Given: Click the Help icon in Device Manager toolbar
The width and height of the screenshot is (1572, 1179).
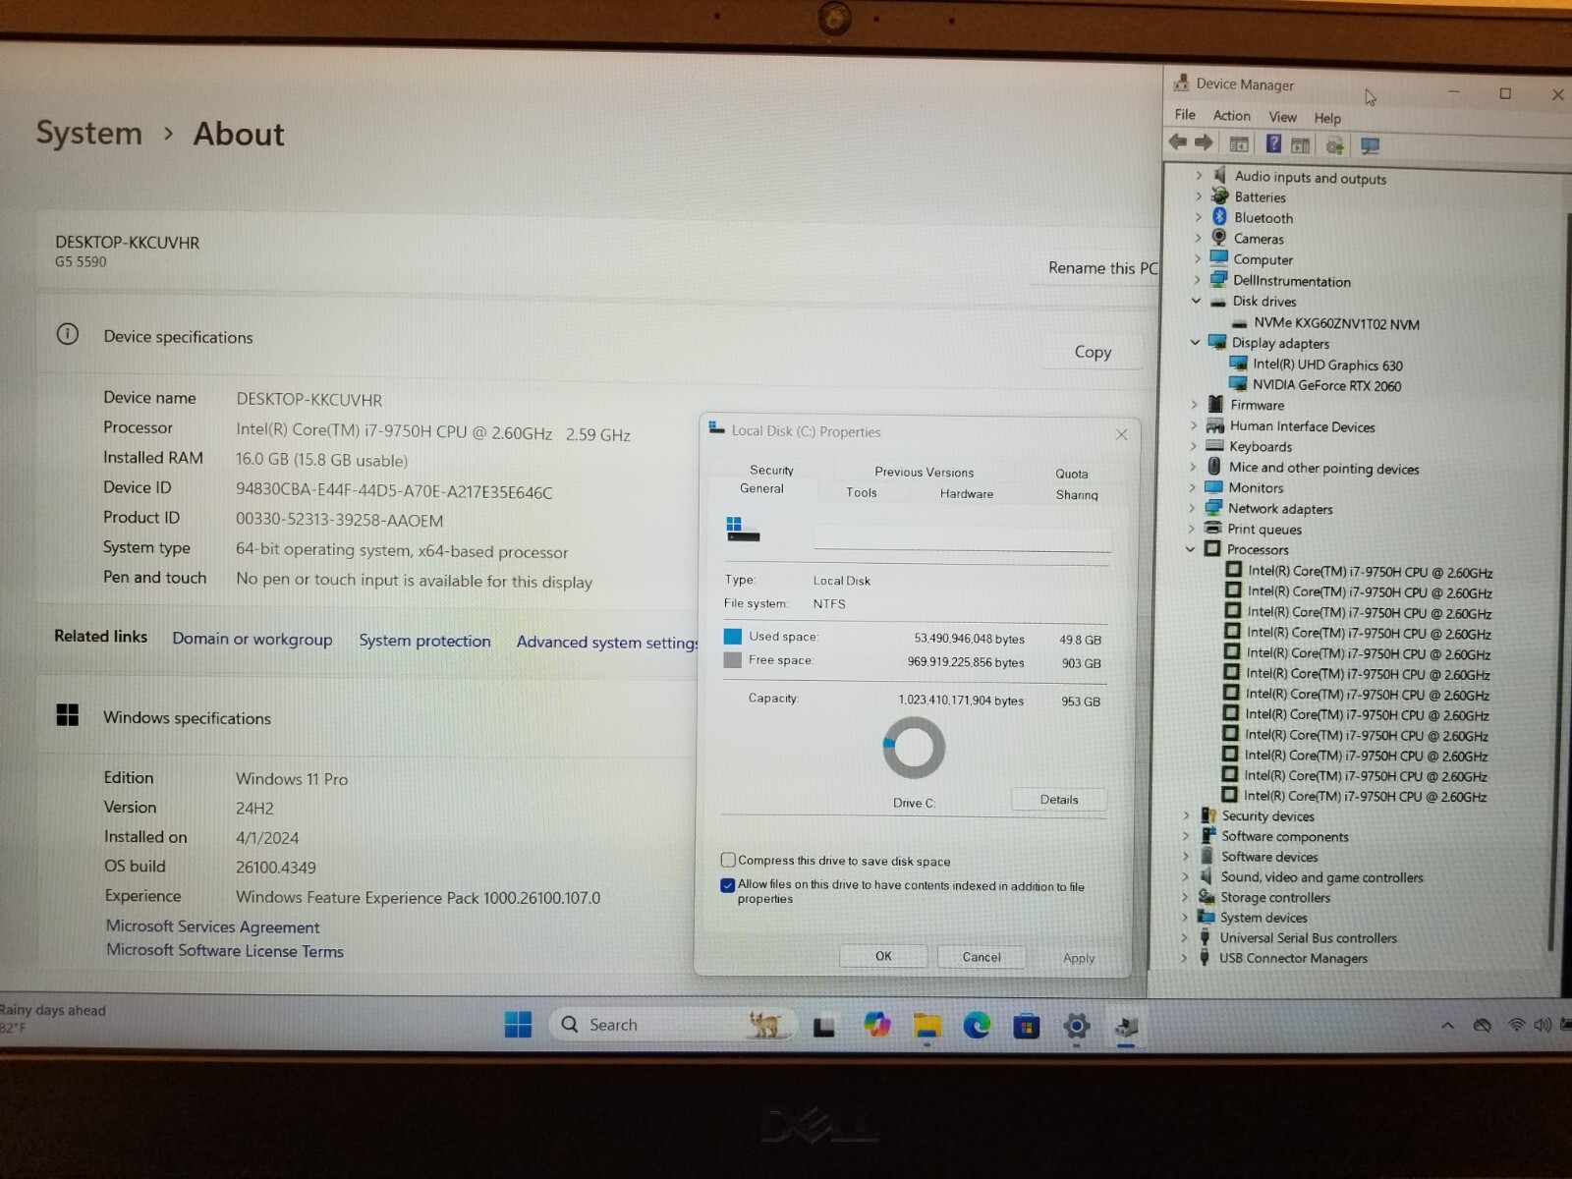Looking at the screenshot, I should tap(1273, 144).
